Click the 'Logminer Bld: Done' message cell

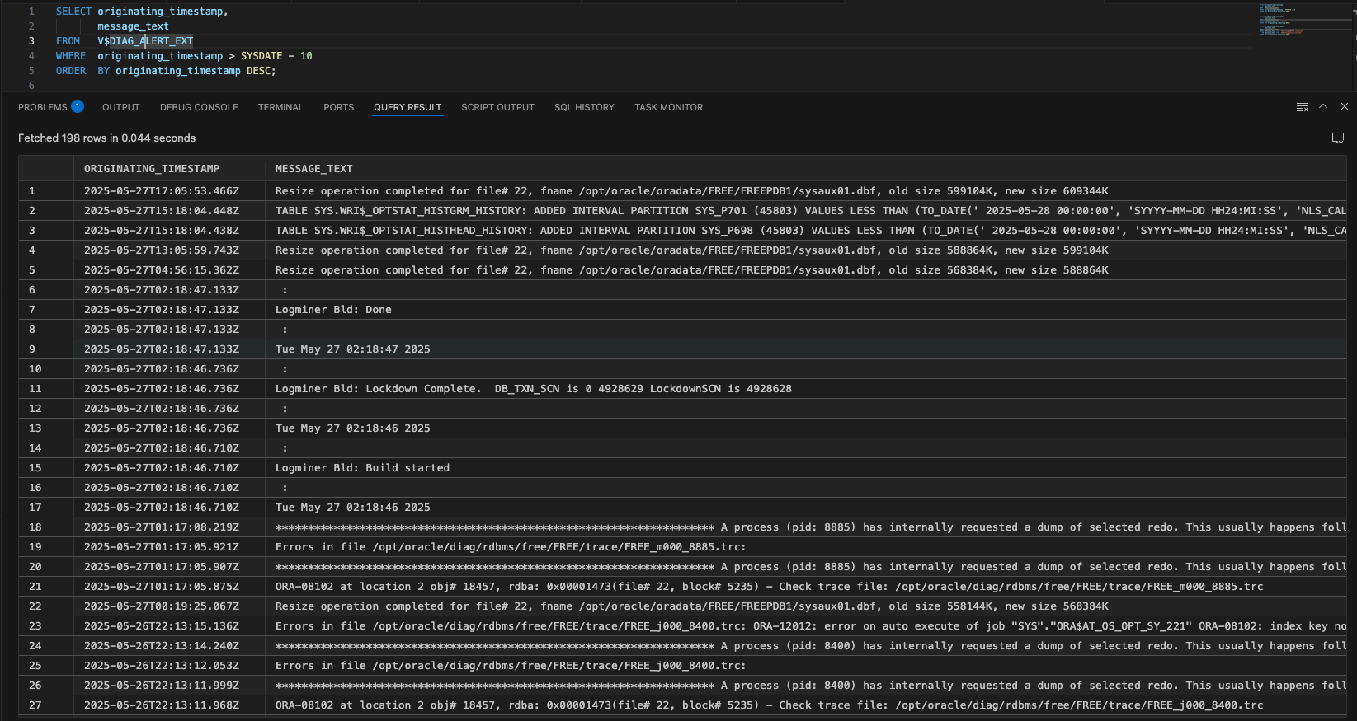pyautogui.click(x=333, y=310)
